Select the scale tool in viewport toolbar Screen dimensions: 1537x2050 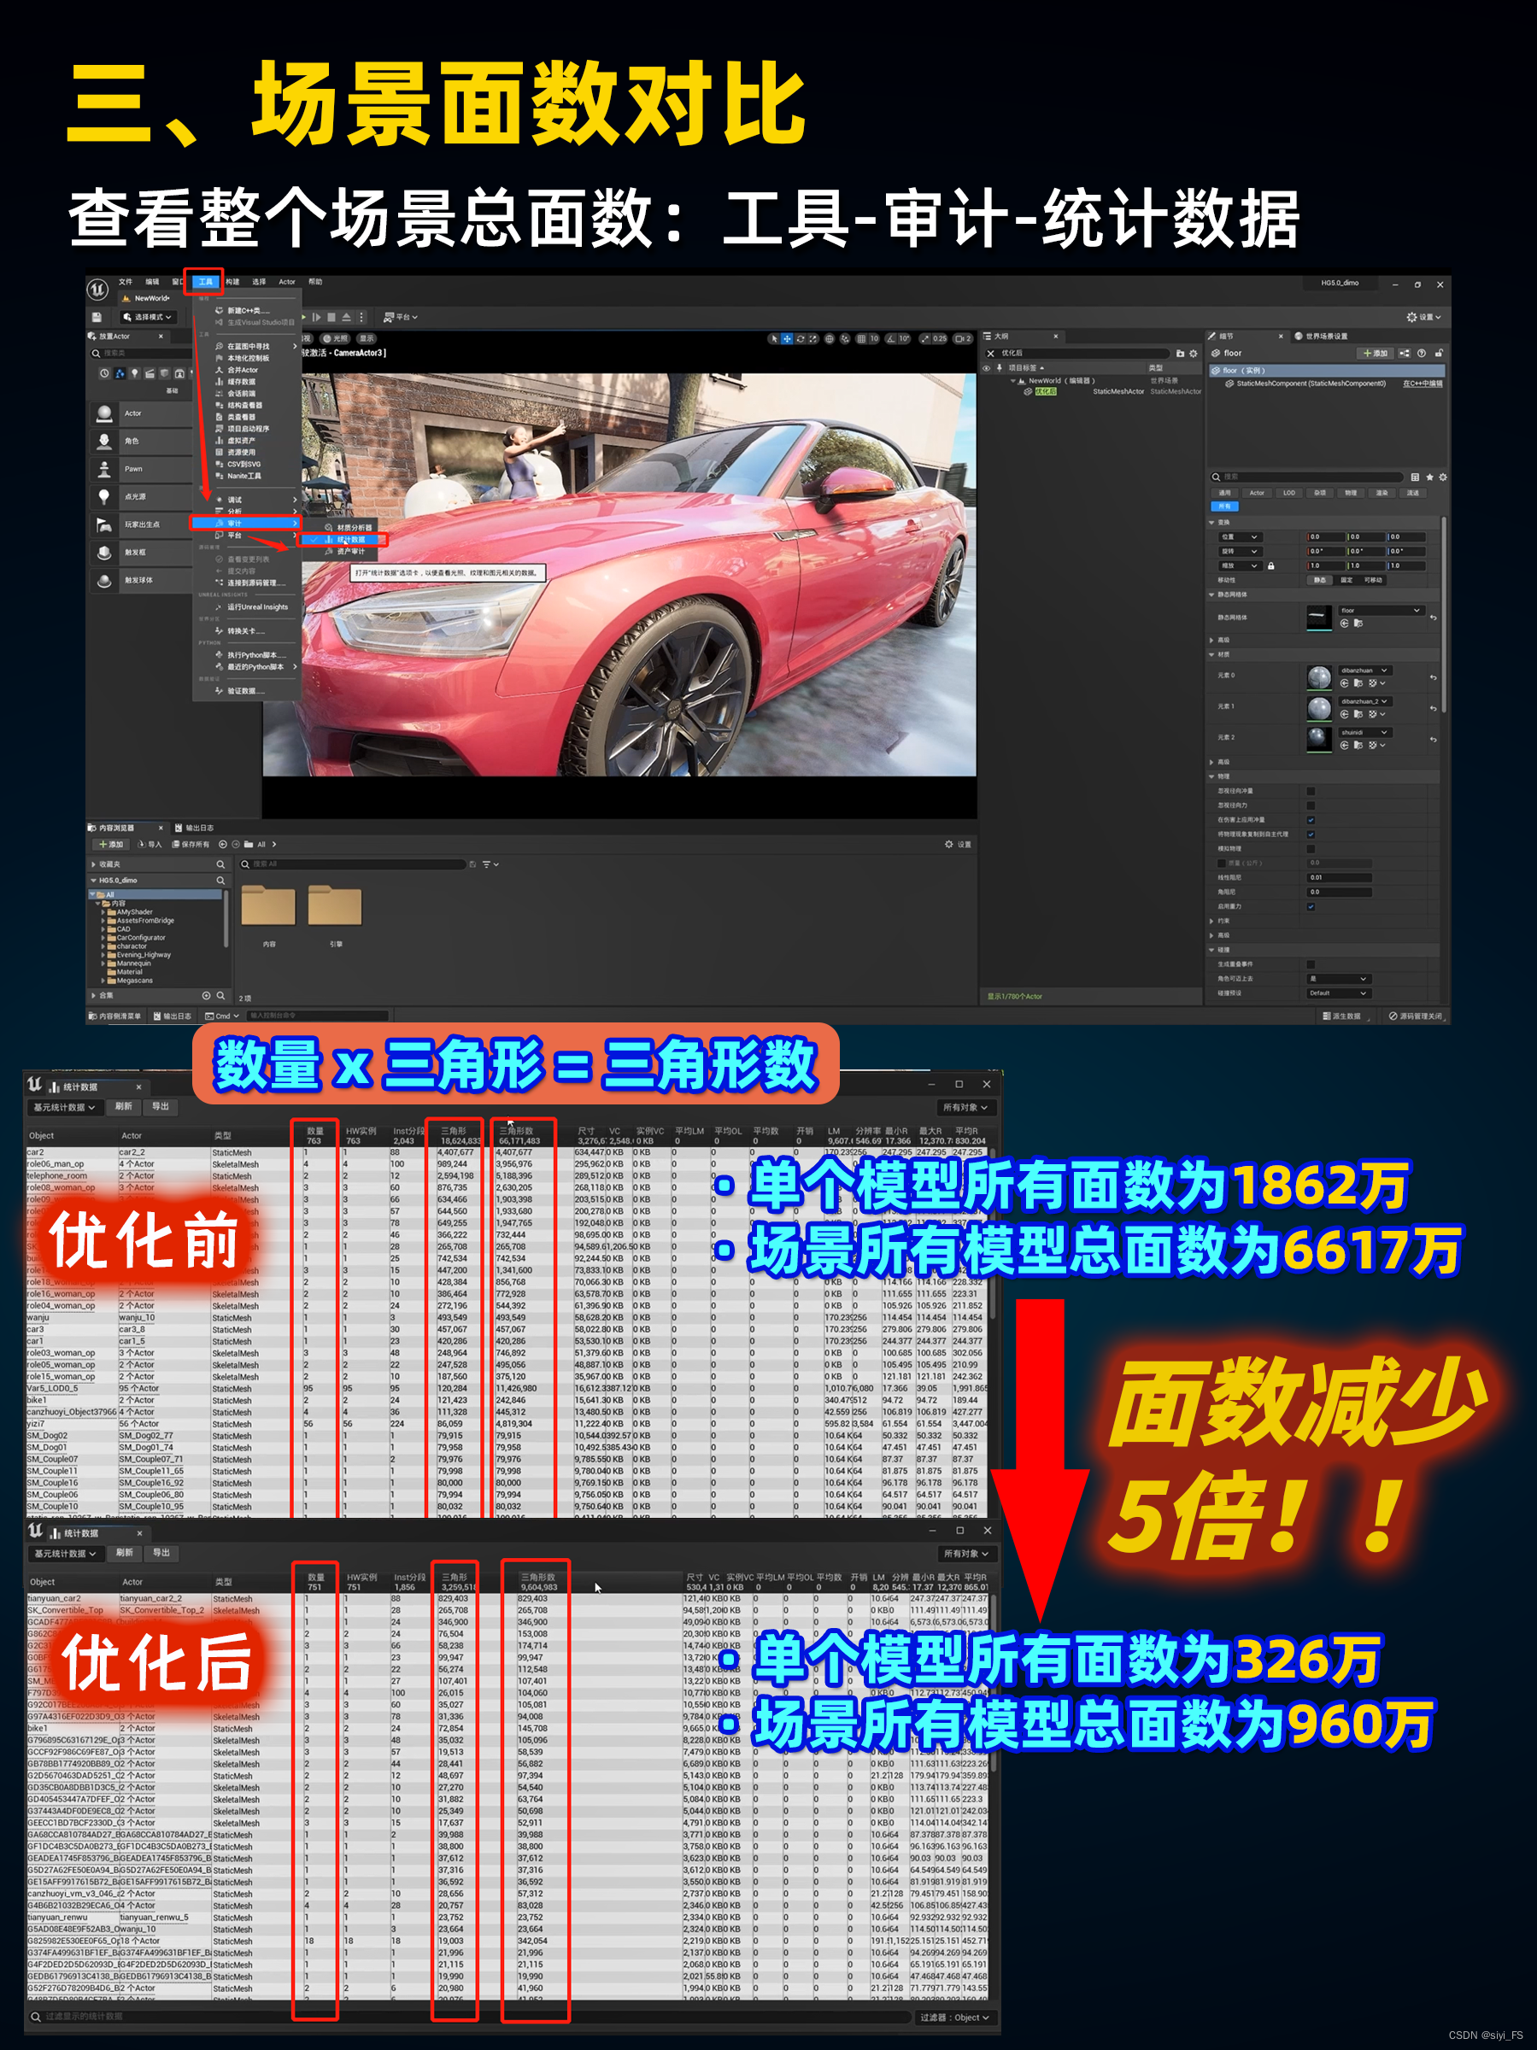[x=813, y=339]
